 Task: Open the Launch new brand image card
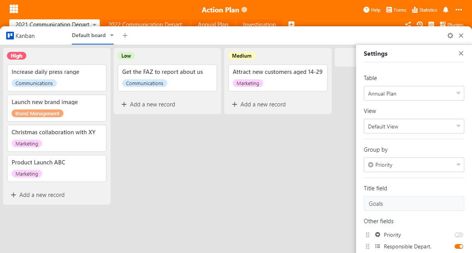pyautogui.click(x=56, y=108)
